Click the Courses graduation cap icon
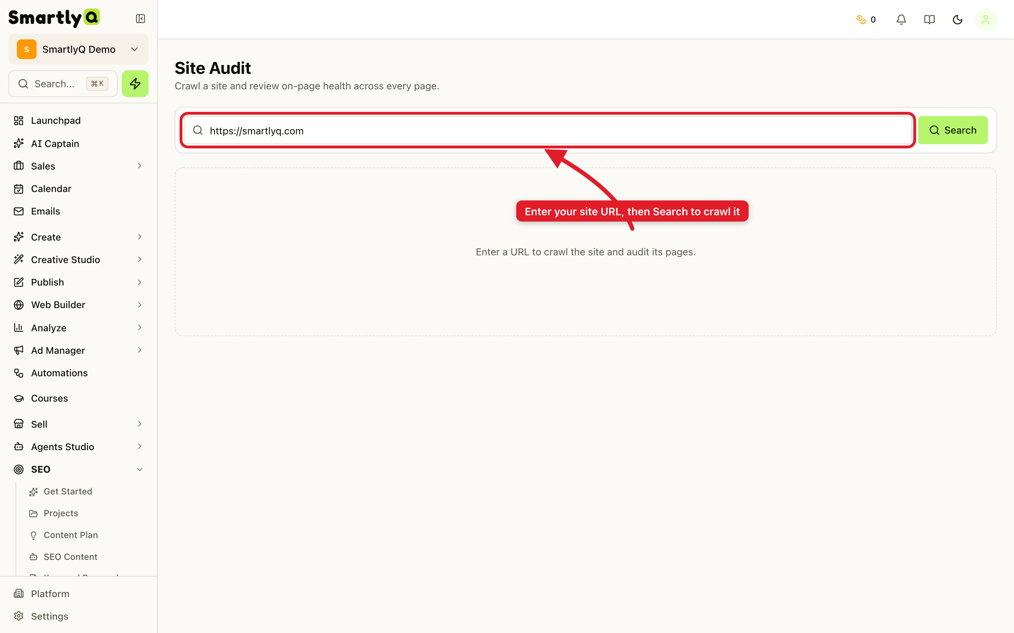Viewport: 1014px width, 633px height. pyautogui.click(x=18, y=398)
